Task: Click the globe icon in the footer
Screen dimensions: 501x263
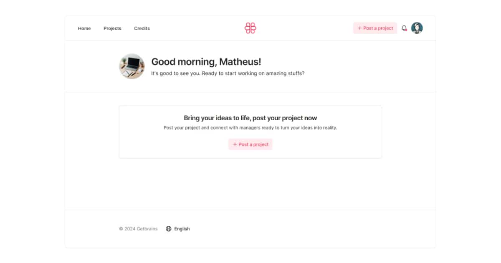Action: click(x=169, y=229)
